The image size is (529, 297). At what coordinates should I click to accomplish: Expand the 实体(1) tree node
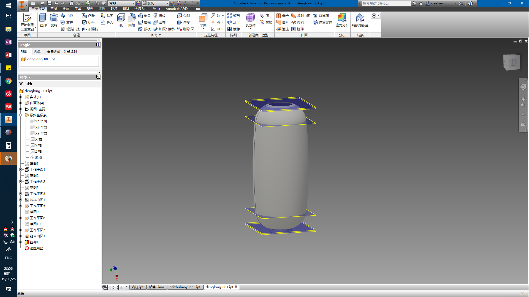[21, 97]
